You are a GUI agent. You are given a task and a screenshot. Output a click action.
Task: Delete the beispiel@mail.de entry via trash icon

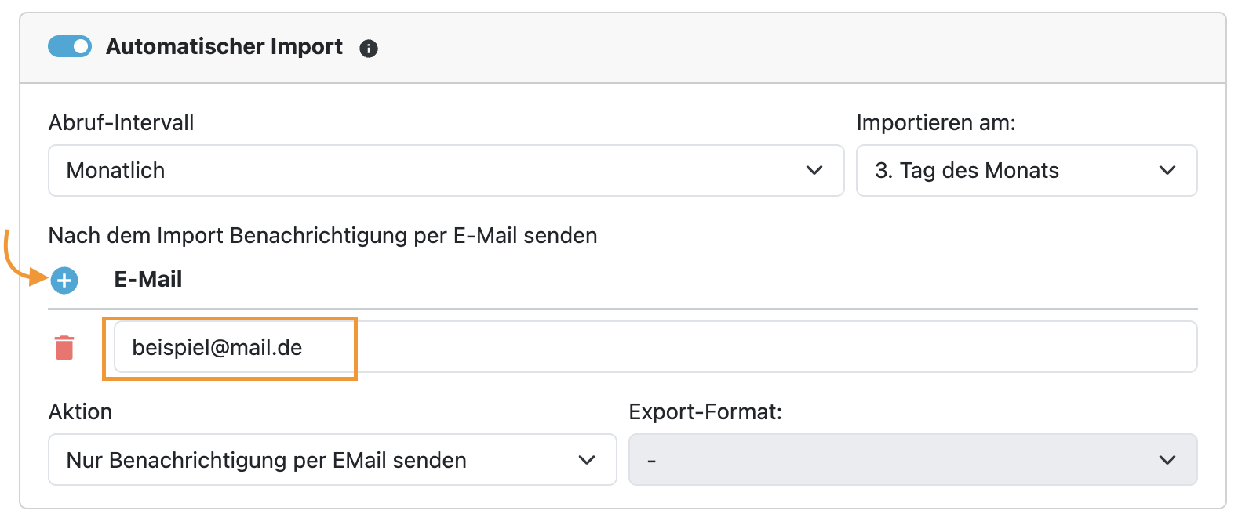[64, 347]
